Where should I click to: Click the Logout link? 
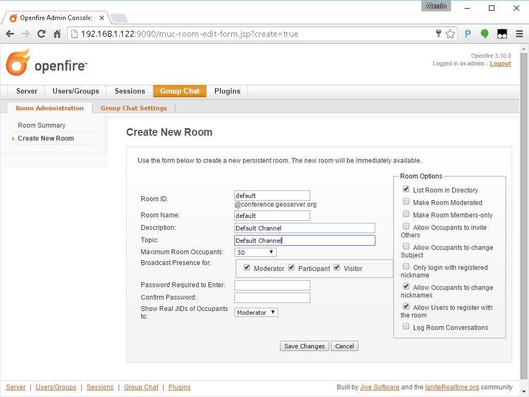coord(500,64)
